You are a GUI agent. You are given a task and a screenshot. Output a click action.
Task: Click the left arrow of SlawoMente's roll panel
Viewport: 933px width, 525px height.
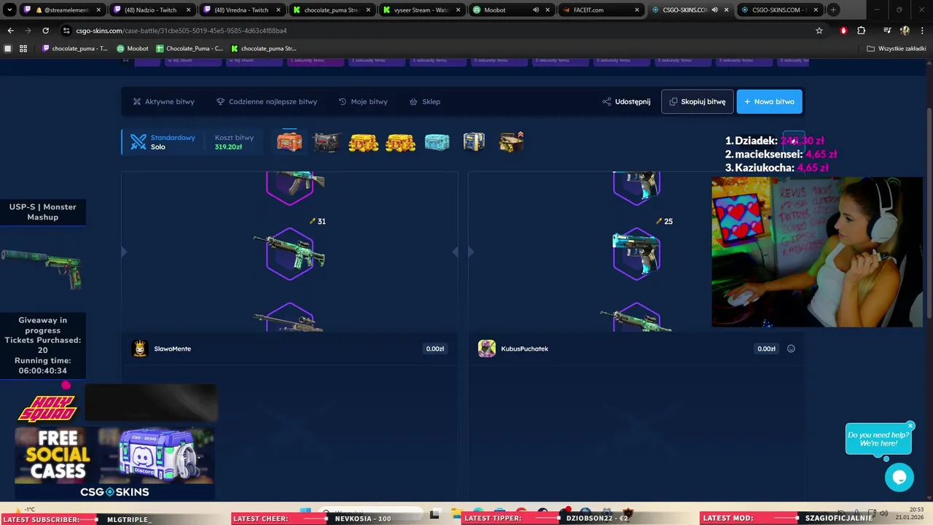[124, 252]
